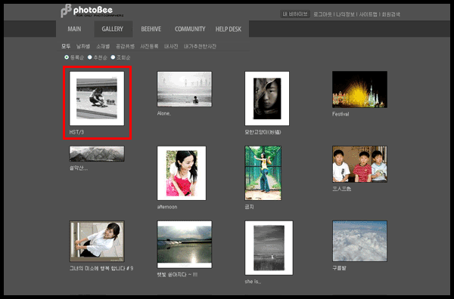The width and height of the screenshot is (454, 299).
Task: Click the she is.. caption text
Action: click(x=253, y=282)
